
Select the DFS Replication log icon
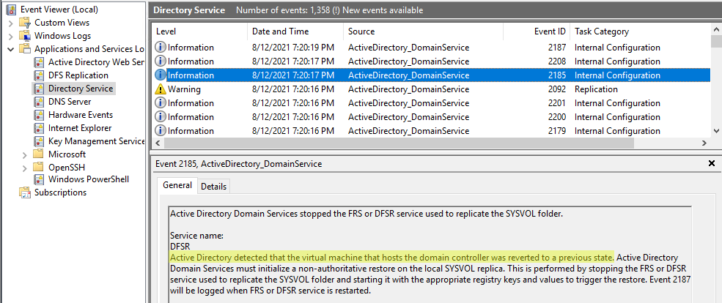coord(40,75)
